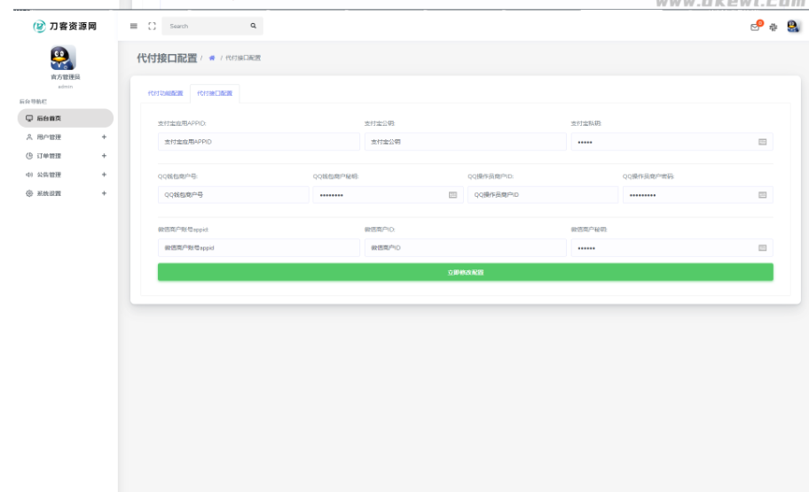Open the mail notifications icon
The image size is (809, 492).
point(755,27)
